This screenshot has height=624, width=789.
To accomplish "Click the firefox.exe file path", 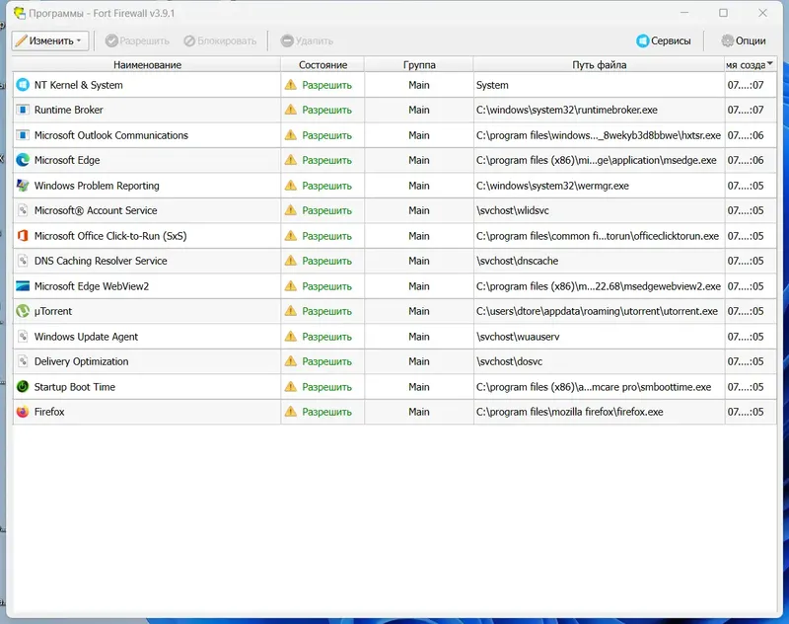I will 570,412.
